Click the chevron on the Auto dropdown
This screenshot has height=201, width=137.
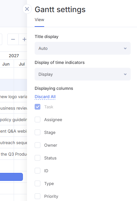(125, 48)
